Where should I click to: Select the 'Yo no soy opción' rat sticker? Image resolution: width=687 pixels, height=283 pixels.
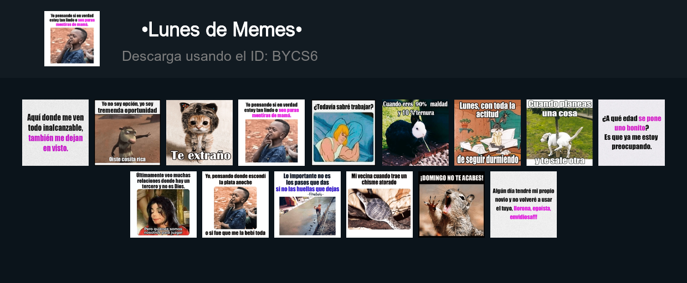coord(127,133)
